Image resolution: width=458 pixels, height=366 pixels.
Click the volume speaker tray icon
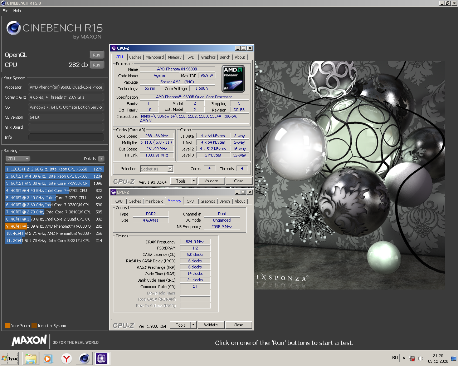pos(421,358)
